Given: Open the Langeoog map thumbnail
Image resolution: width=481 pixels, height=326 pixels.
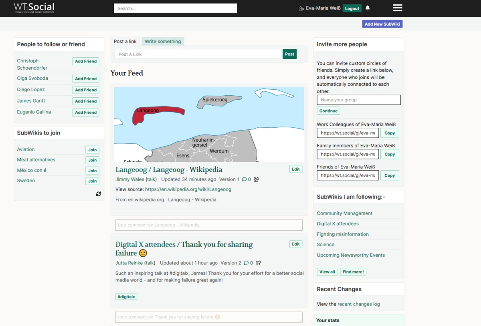Looking at the screenshot, I should click(x=209, y=125).
